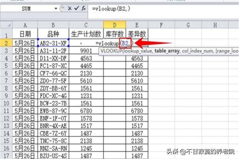Click the 库存数 header cell
This screenshot has height=159, width=239.
coord(114,34)
